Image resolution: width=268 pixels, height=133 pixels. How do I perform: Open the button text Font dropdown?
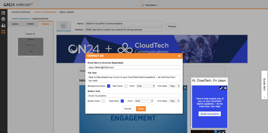pos(144,101)
